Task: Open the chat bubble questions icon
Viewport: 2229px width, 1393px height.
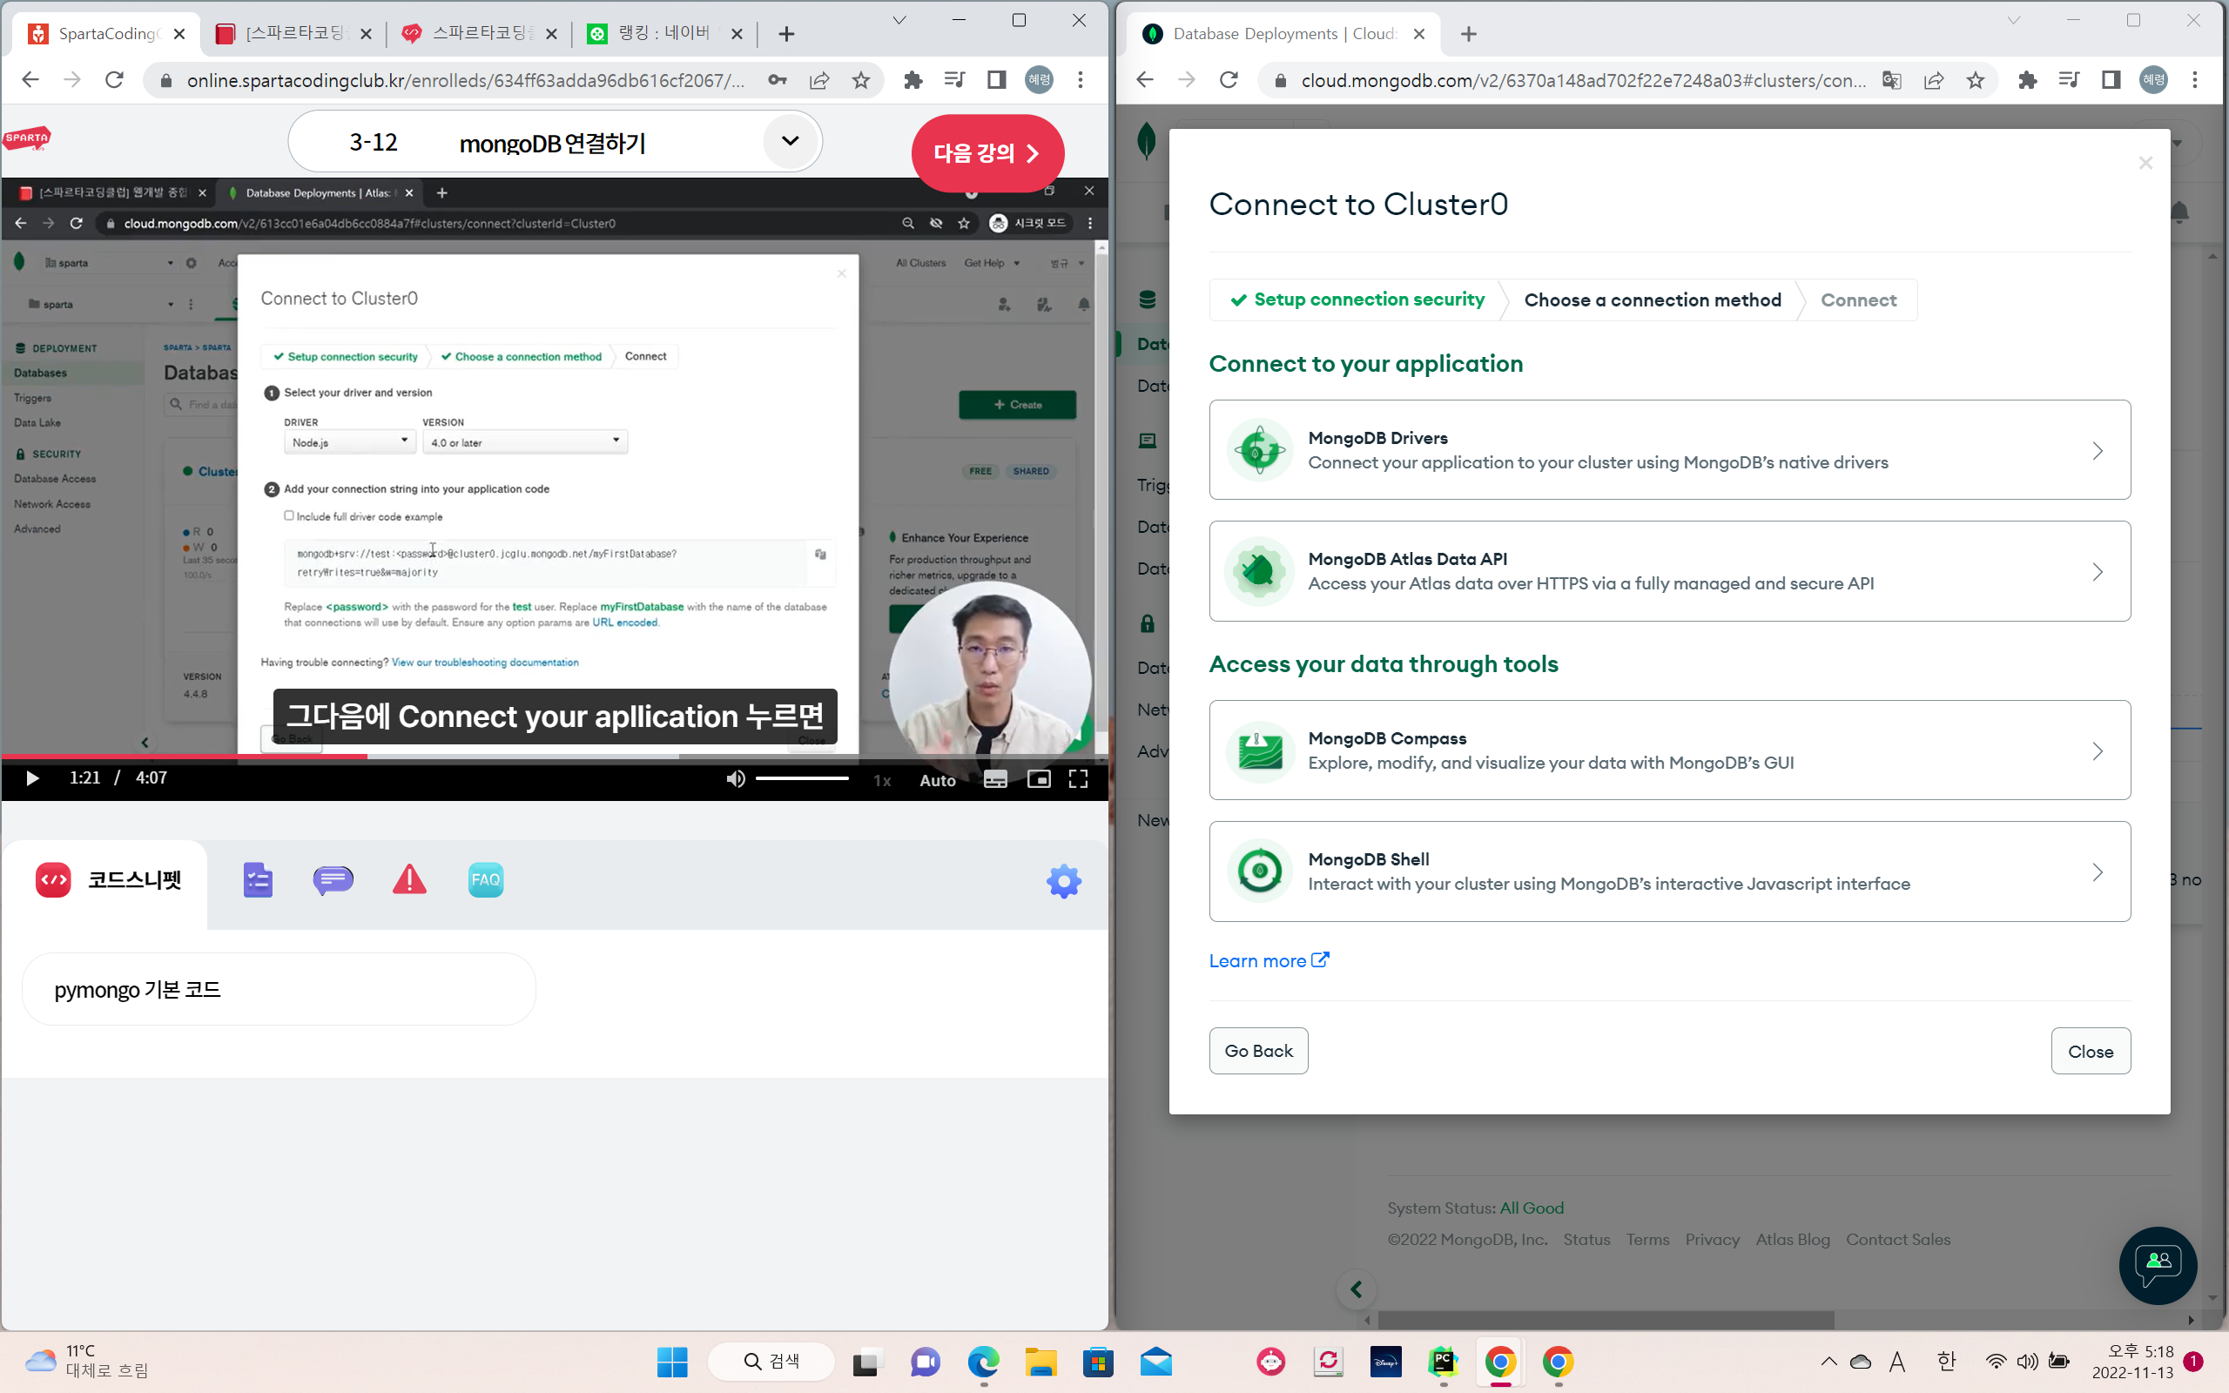Action: pyautogui.click(x=333, y=880)
